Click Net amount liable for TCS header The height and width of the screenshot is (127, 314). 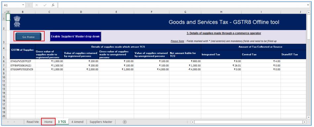click(x=185, y=54)
